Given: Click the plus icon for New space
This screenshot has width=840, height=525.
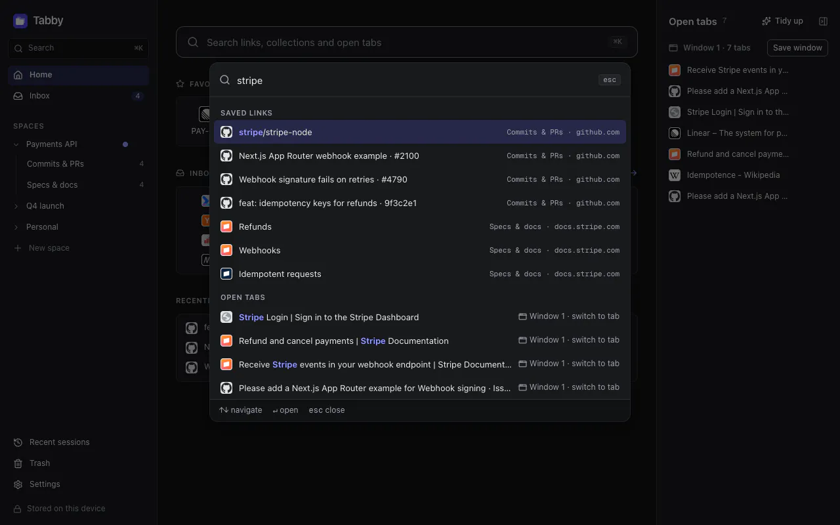Looking at the screenshot, I should tap(18, 248).
